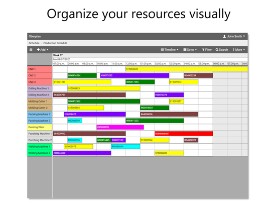277x208 pixels.
Task: Select yellow task S15003865 on Molding Cutter 2
Action: pyautogui.click(x=86, y=108)
